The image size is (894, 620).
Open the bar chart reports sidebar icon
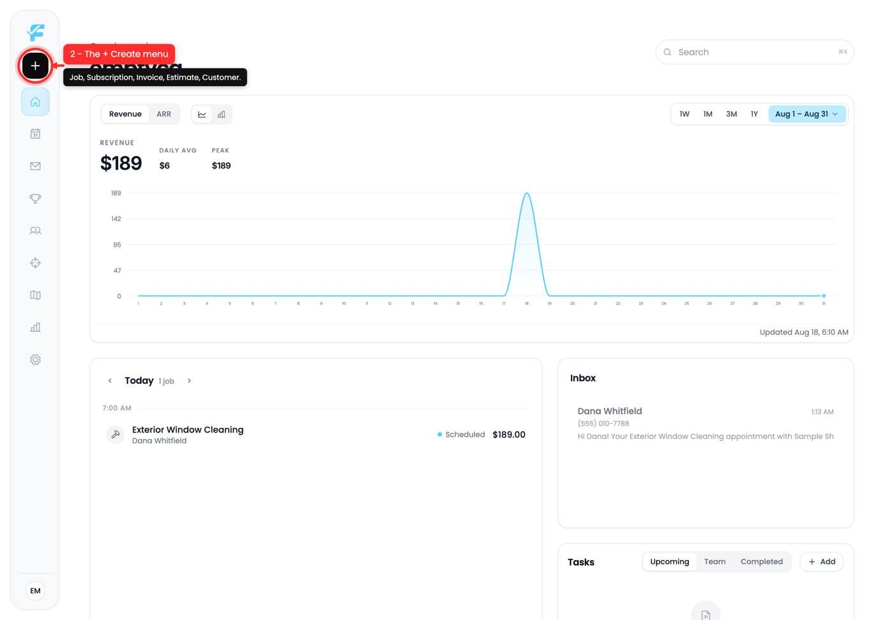pyautogui.click(x=35, y=327)
